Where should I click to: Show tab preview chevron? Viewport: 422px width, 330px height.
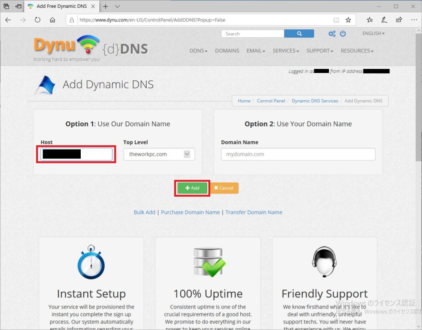pyautogui.click(x=117, y=6)
